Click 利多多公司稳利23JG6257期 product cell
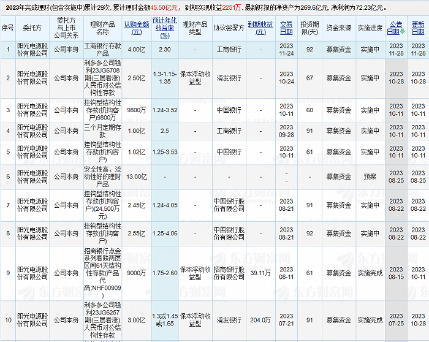This screenshot has width=429, height=342. click(x=102, y=320)
